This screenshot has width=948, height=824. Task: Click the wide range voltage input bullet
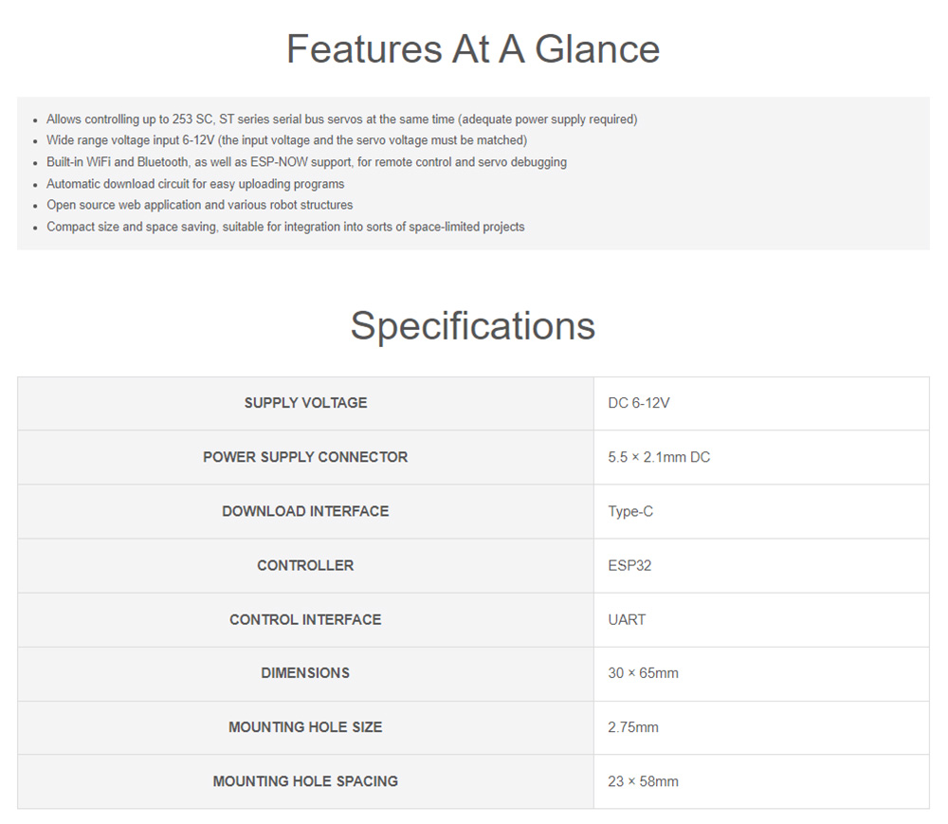pos(286,140)
